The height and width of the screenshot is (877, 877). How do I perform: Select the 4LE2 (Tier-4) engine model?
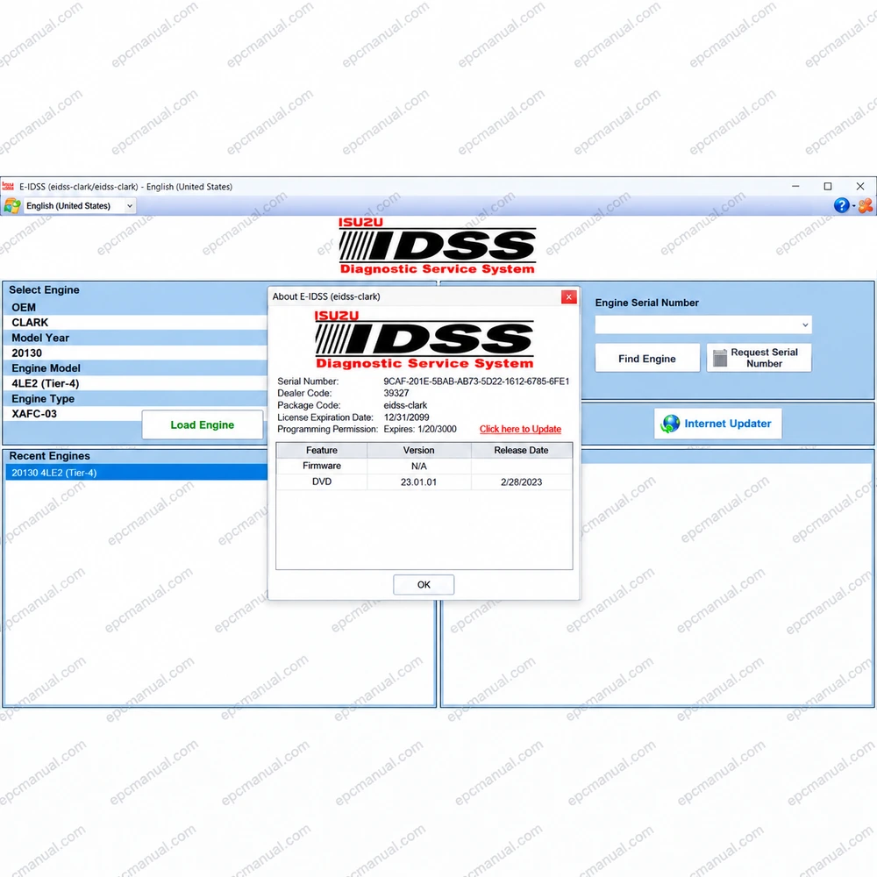(136, 384)
